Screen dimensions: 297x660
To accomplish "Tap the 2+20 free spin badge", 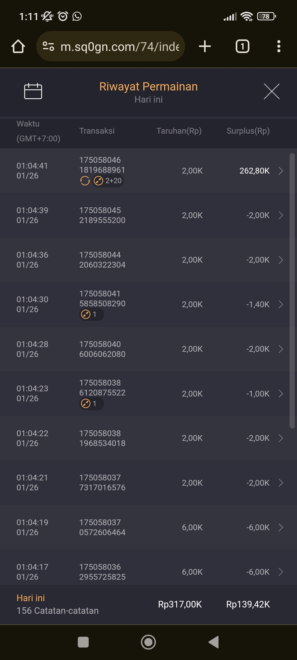I will tap(108, 181).
